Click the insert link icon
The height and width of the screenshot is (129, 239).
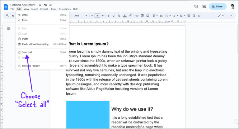pyautogui.click(x=137, y=16)
